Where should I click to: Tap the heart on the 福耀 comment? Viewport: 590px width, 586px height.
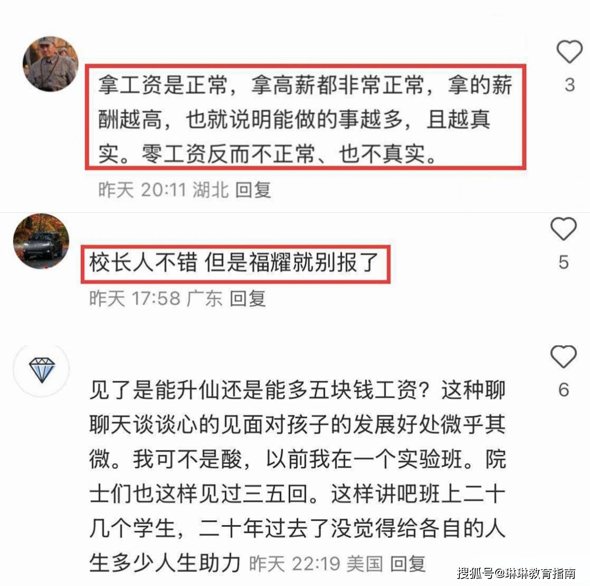click(563, 229)
